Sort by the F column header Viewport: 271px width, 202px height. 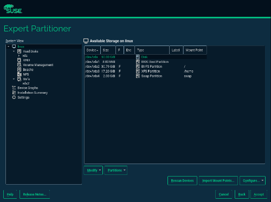pyautogui.click(x=120, y=50)
